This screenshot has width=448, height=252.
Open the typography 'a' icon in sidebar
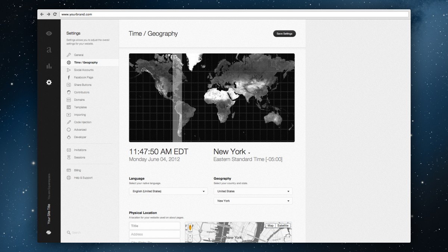[49, 50]
